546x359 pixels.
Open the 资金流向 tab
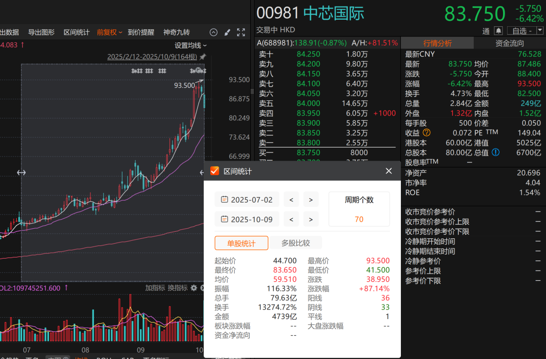pos(510,43)
